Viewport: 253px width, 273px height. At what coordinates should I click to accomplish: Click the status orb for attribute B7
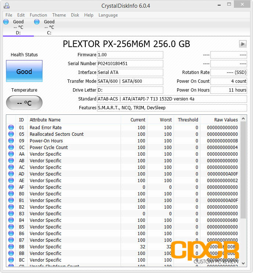pos(11,240)
